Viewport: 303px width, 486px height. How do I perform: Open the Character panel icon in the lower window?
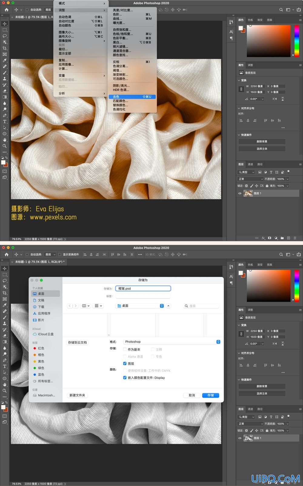[231, 277]
